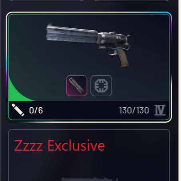181x181 pixels.
Task: Click the Zzzz Exclusive card panel
Action: click(89, 155)
